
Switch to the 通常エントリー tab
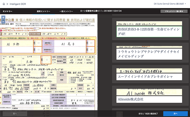tap(43, 11)
